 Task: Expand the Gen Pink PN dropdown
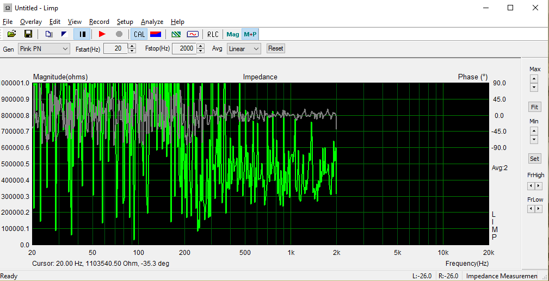click(44, 48)
